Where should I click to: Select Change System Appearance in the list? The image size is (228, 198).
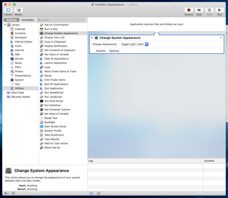63,33
